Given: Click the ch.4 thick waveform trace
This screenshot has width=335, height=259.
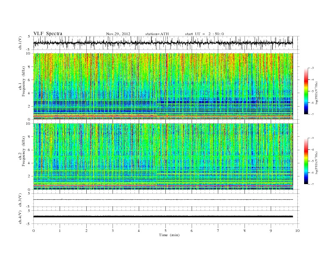Looking at the screenshot, I should [x=163, y=217].
